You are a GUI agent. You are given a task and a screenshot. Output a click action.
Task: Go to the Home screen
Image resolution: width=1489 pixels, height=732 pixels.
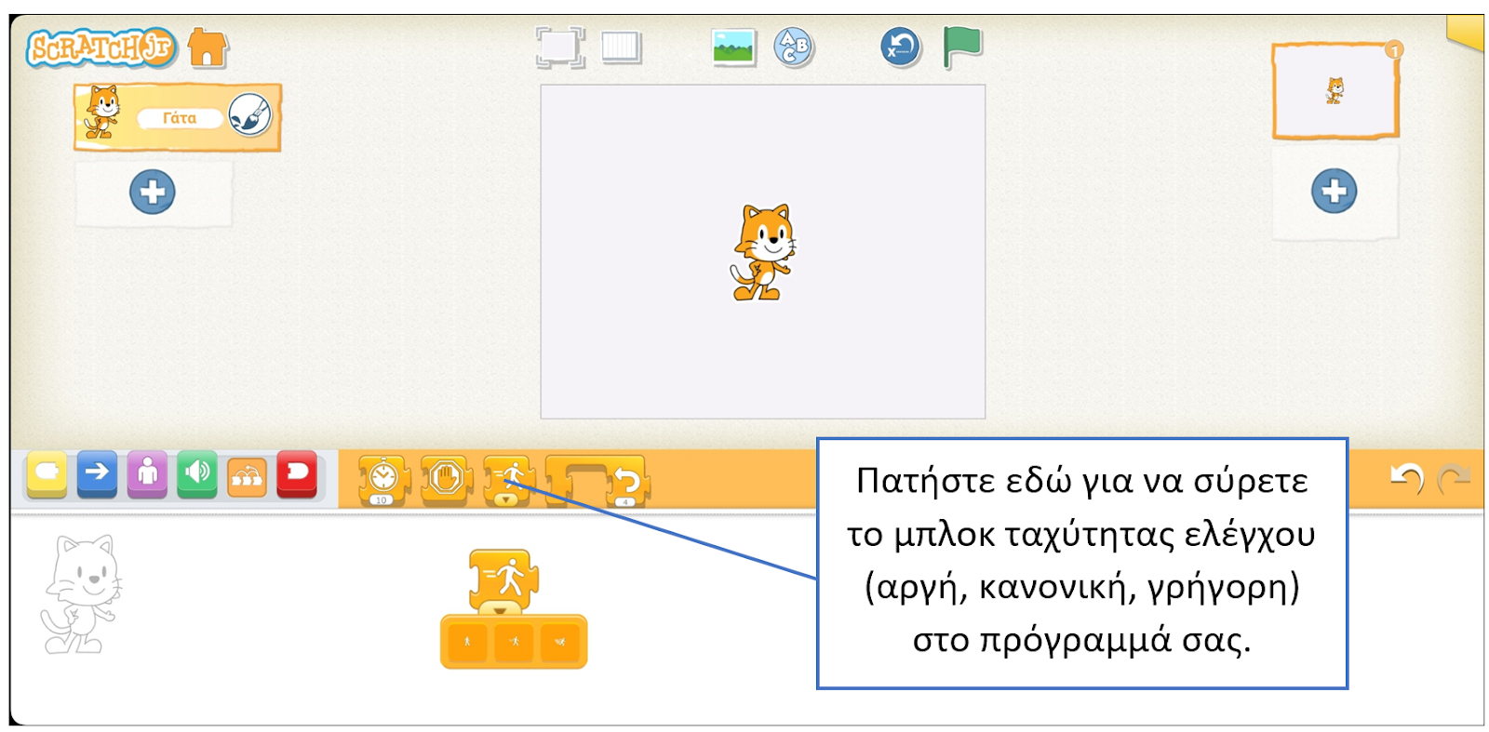[208, 47]
